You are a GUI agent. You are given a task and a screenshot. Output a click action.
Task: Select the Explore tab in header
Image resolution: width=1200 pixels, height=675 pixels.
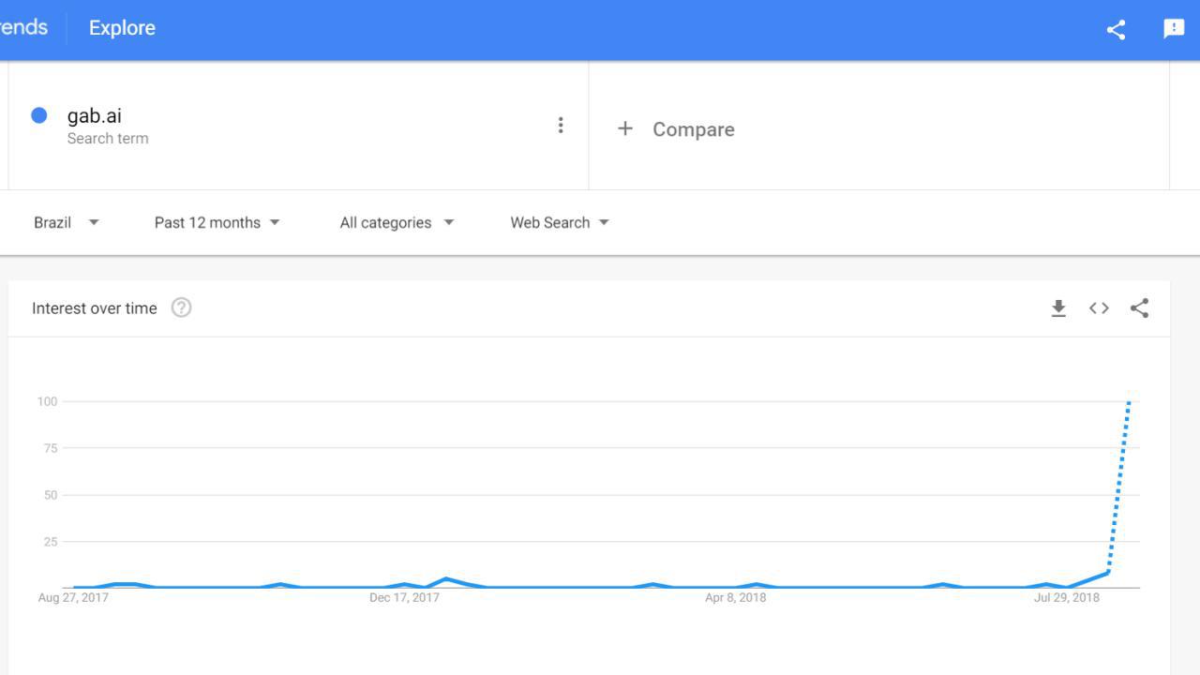point(122,28)
